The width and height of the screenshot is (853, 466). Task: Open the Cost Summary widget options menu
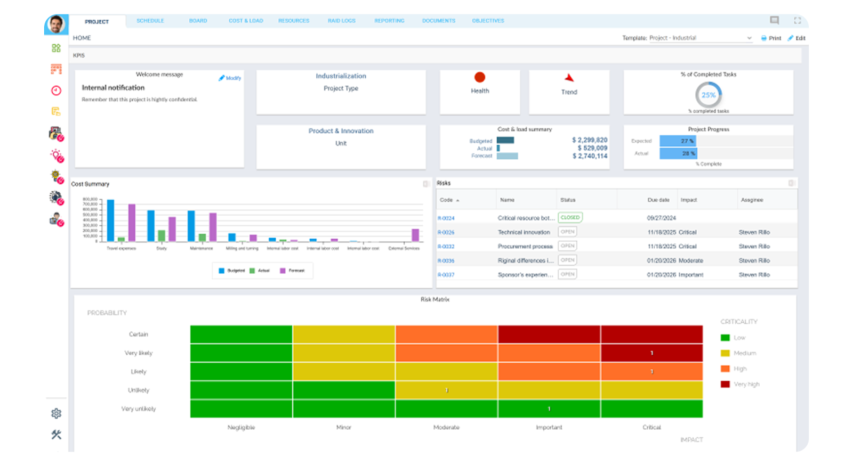click(x=426, y=184)
